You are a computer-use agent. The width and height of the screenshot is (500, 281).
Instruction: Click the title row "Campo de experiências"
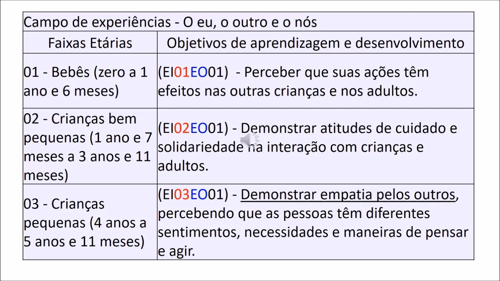[x=170, y=22]
